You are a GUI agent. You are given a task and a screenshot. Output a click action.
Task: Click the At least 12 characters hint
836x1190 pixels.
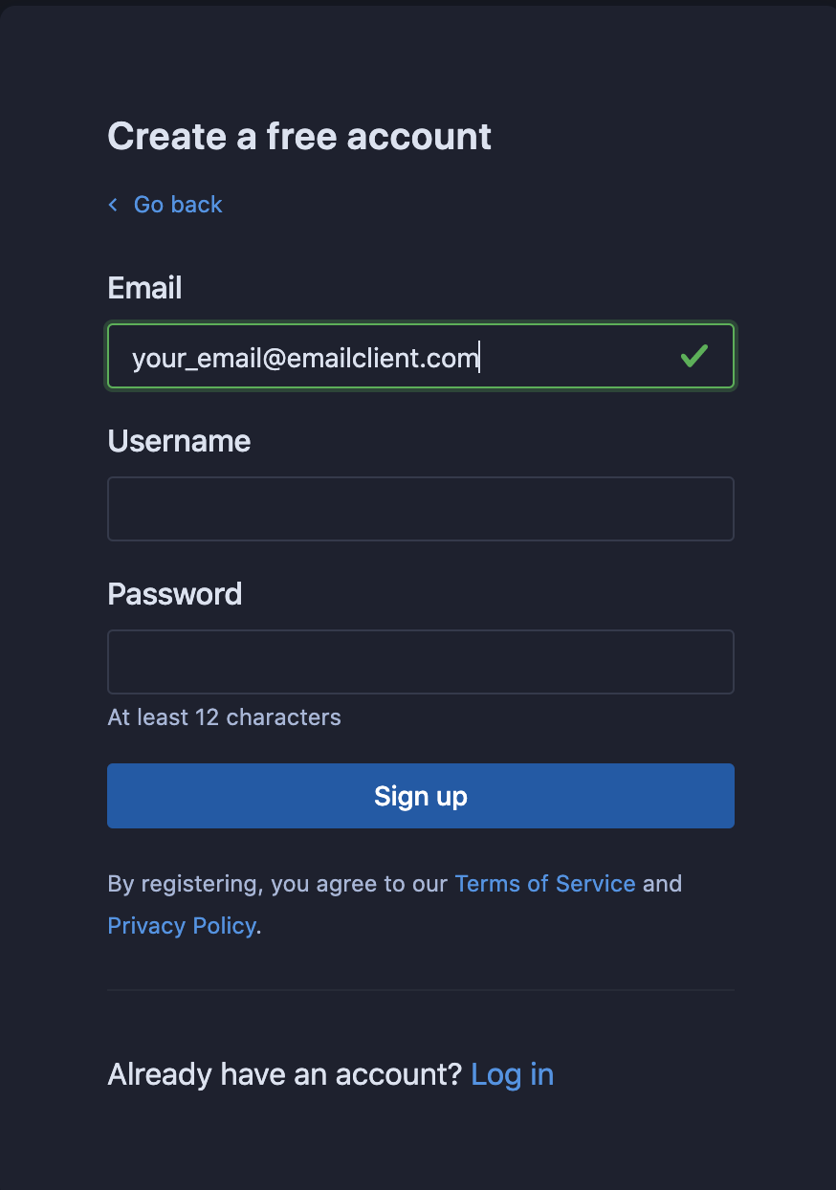coord(224,716)
